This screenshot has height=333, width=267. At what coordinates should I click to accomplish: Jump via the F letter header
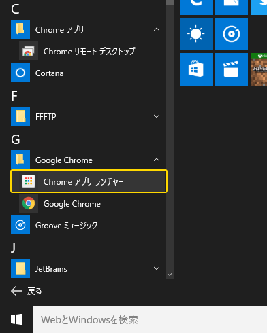click(14, 96)
